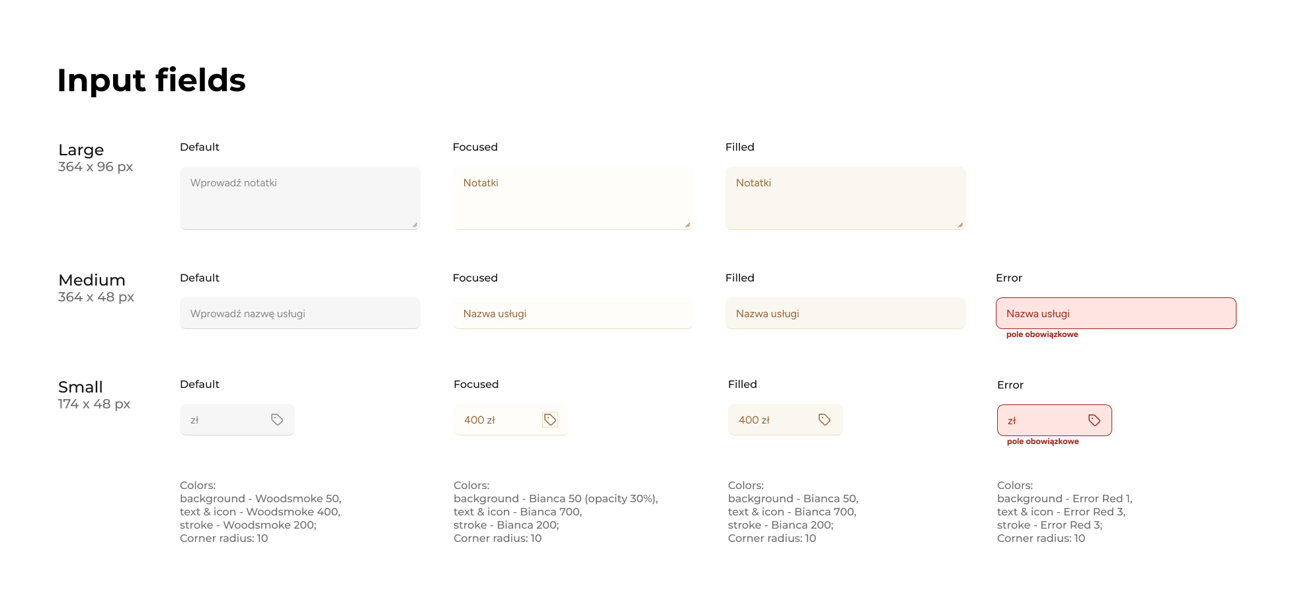The height and width of the screenshot is (600, 1298).
Task: Click resize handle of Large Default textarea
Action: [x=415, y=225]
